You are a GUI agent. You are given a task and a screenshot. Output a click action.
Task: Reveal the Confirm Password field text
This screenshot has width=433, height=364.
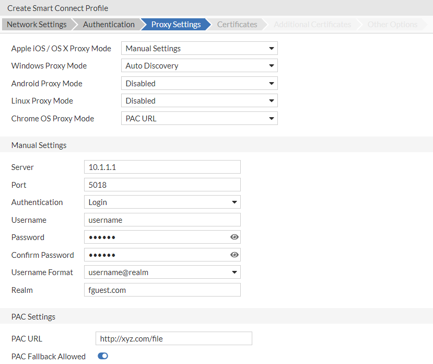(x=235, y=255)
